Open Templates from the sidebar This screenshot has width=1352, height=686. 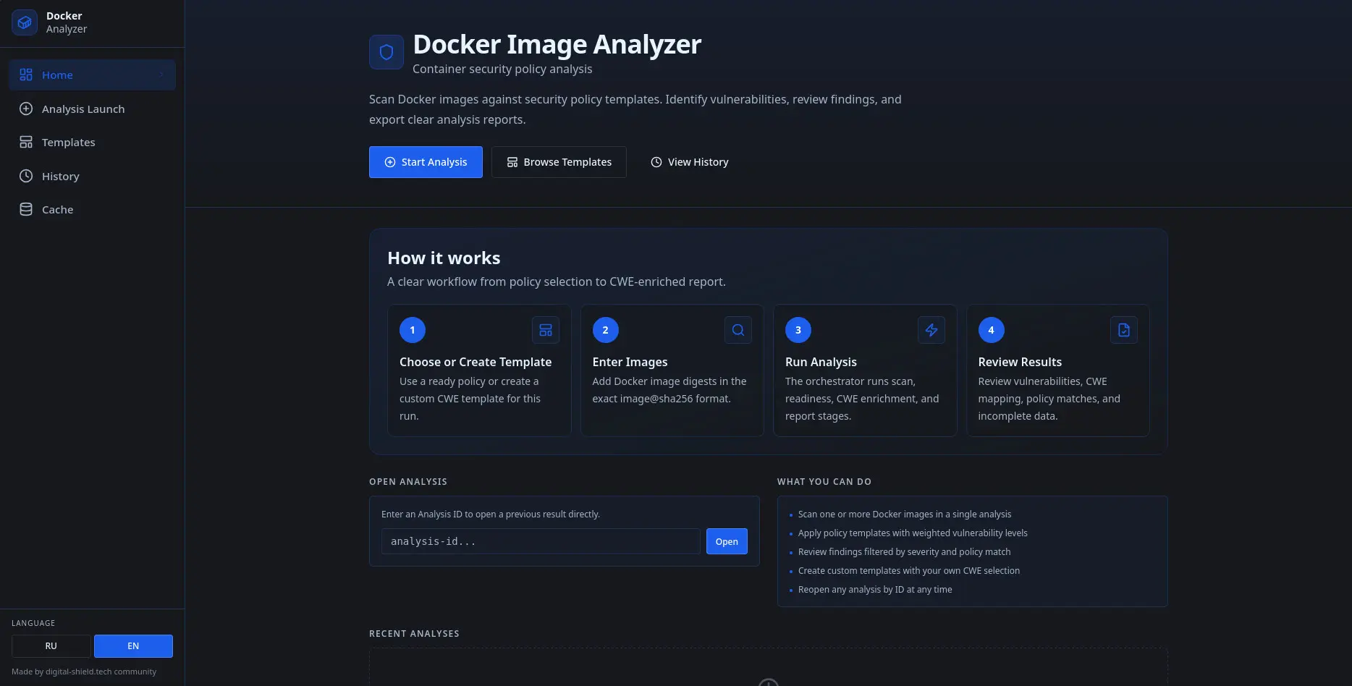pyautogui.click(x=93, y=142)
